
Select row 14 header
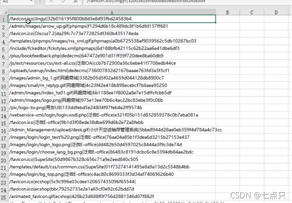coord(4,115)
